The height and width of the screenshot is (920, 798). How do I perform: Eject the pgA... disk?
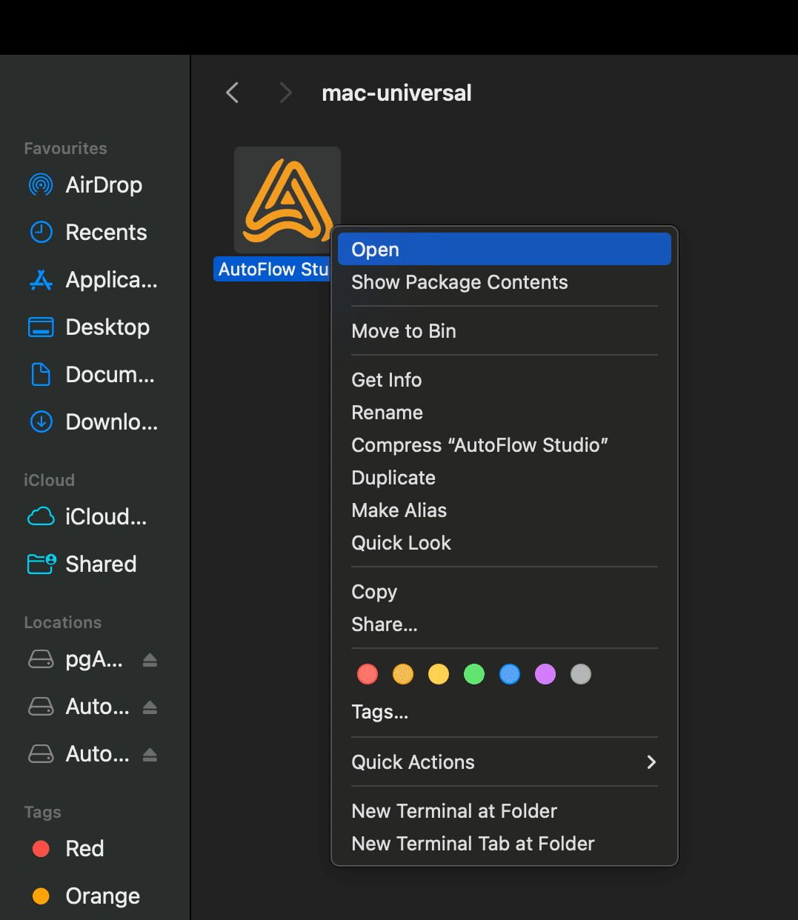pyautogui.click(x=150, y=659)
